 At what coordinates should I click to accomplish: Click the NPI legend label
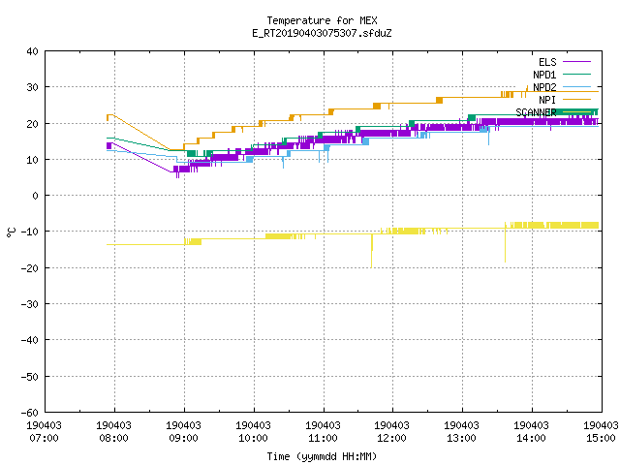point(547,100)
